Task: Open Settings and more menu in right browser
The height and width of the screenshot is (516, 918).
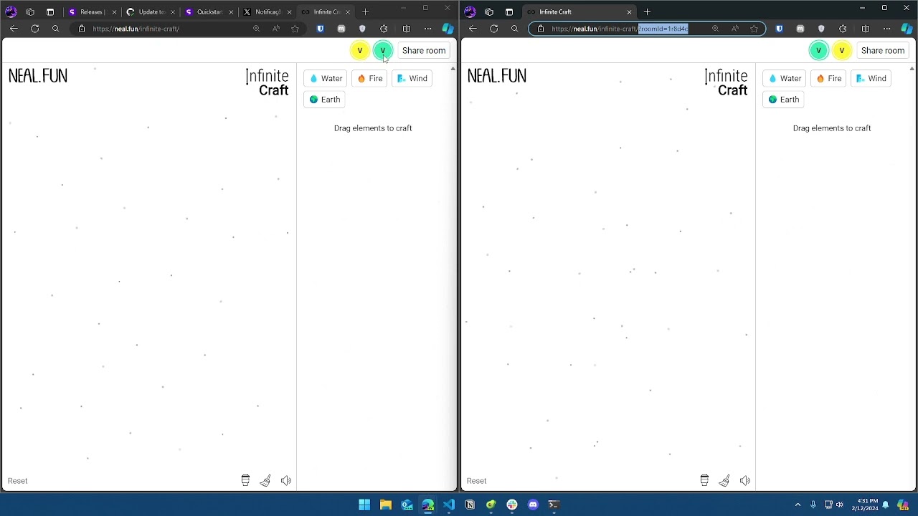Action: coord(887,29)
